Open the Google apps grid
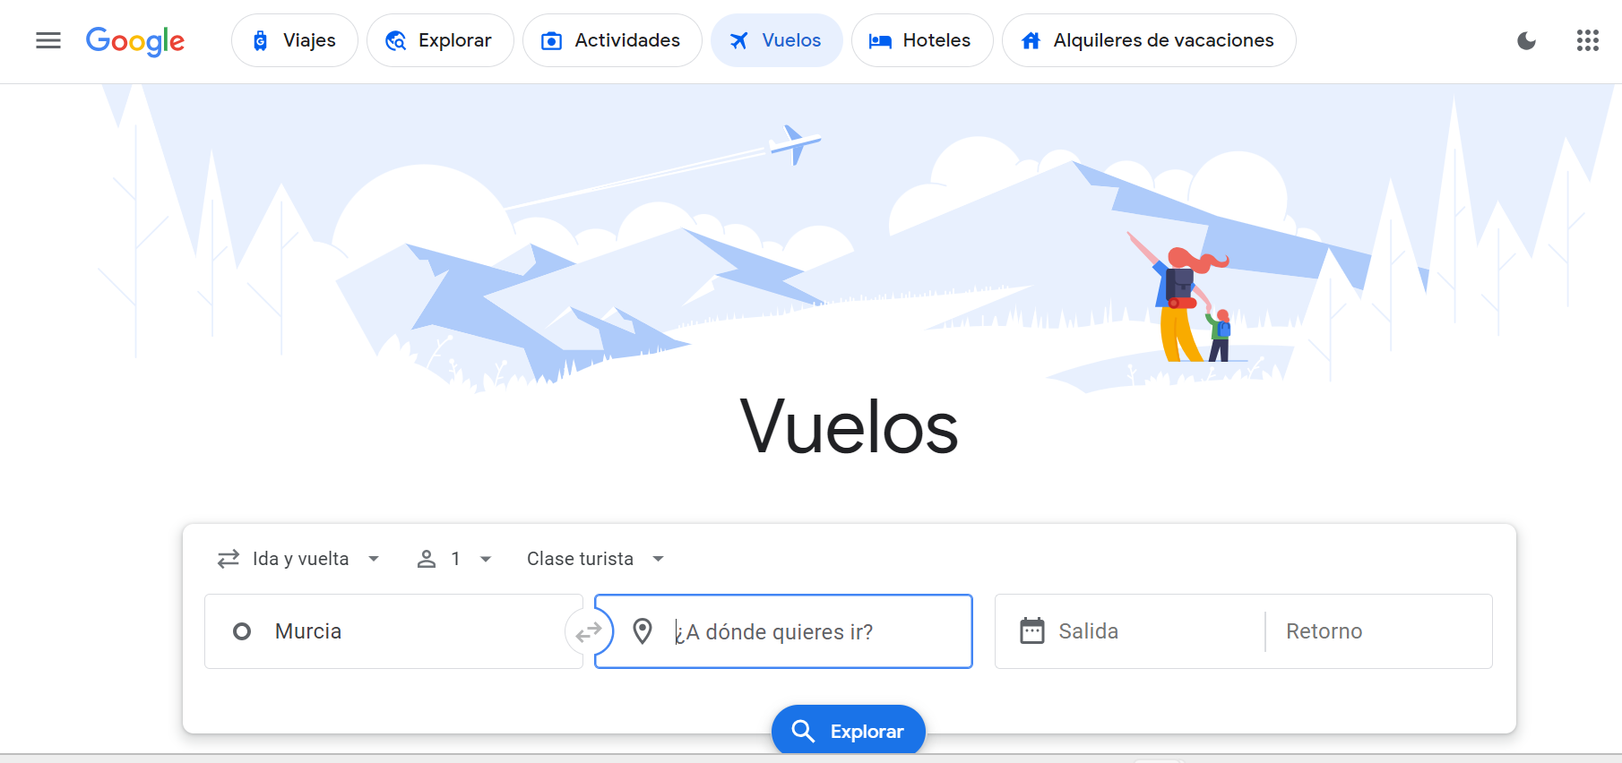This screenshot has height=763, width=1622. click(1587, 40)
